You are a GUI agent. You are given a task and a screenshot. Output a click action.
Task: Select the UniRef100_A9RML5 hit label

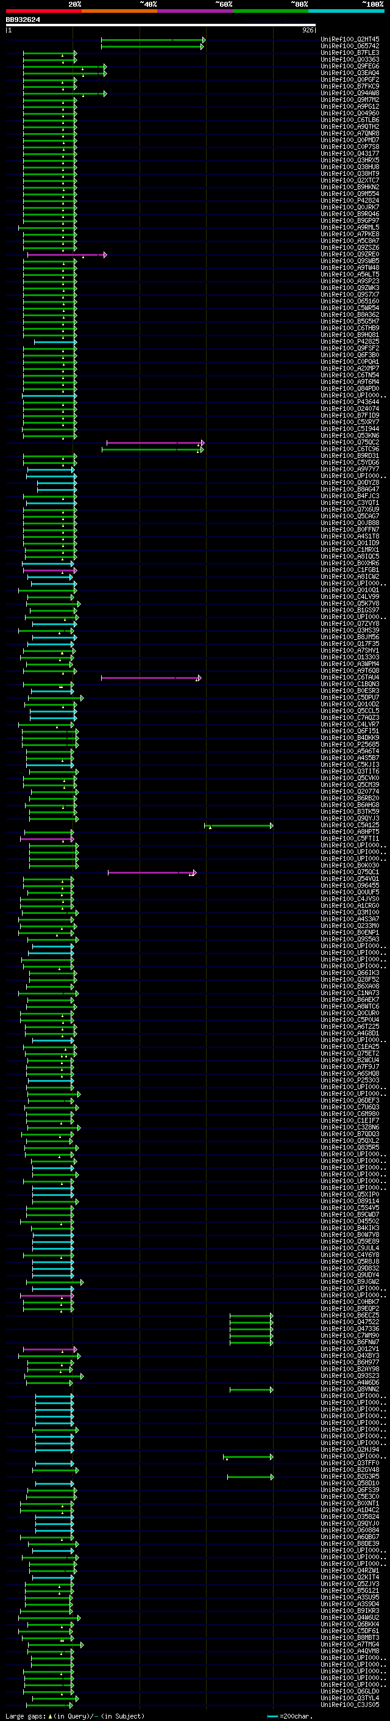tap(350, 227)
